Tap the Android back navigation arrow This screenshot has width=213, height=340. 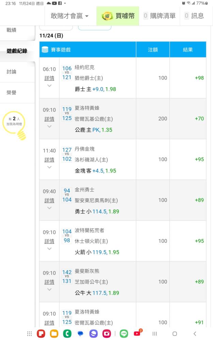[x=195, y=334]
